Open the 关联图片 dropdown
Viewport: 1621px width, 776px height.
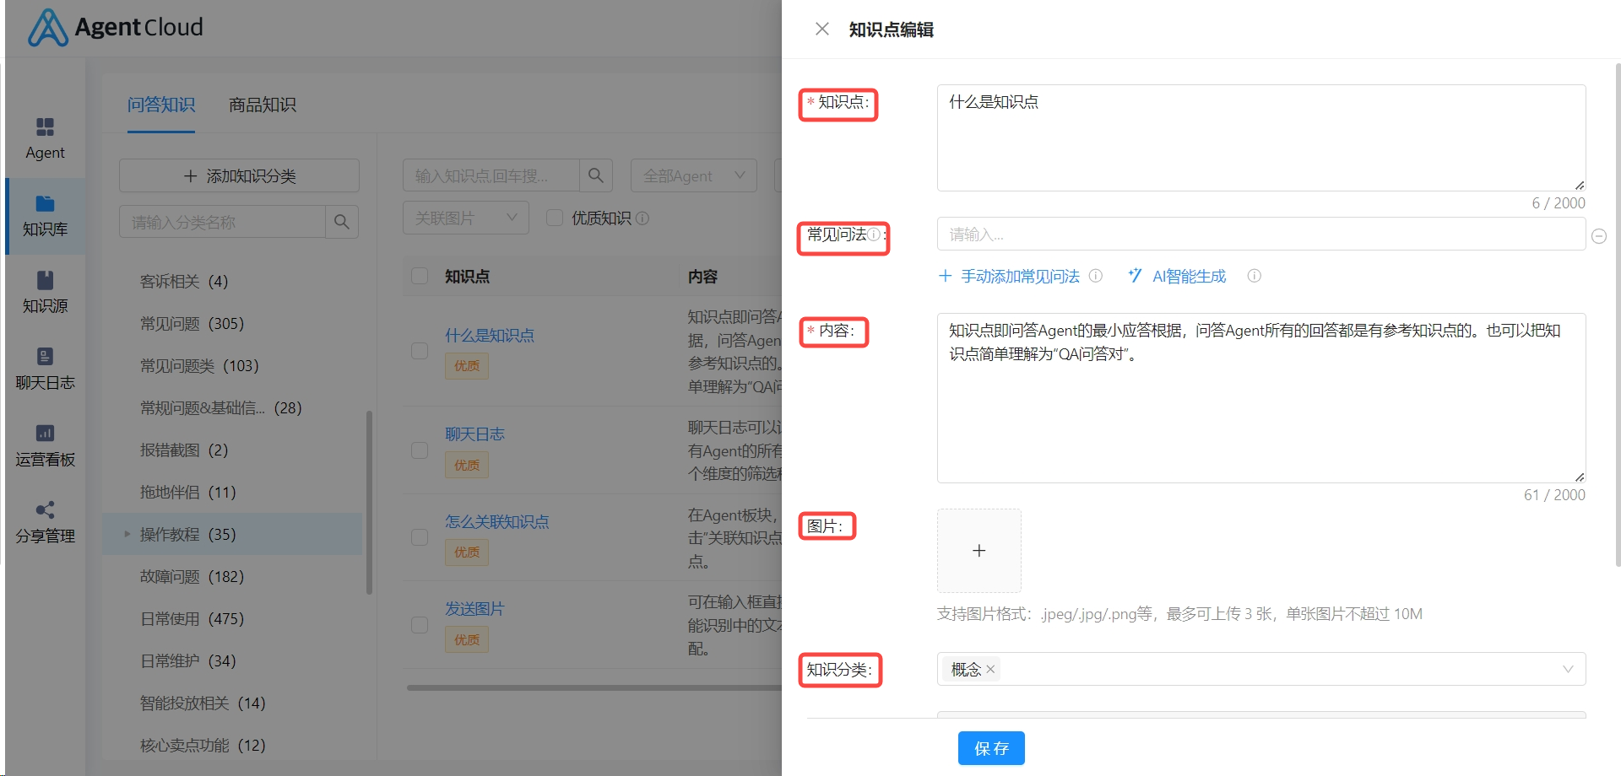(466, 218)
